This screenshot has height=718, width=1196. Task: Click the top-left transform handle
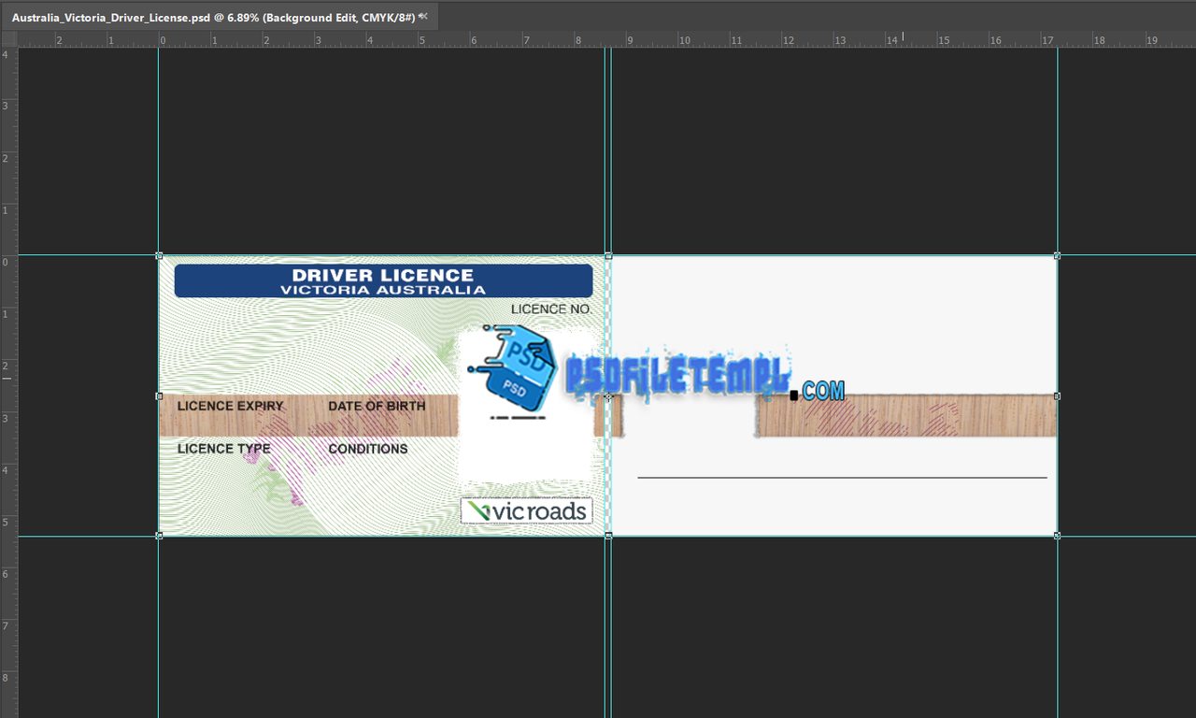pos(159,255)
